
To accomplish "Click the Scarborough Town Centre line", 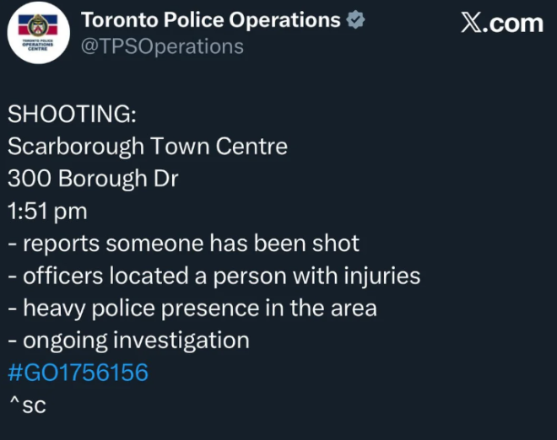I will [x=148, y=147].
